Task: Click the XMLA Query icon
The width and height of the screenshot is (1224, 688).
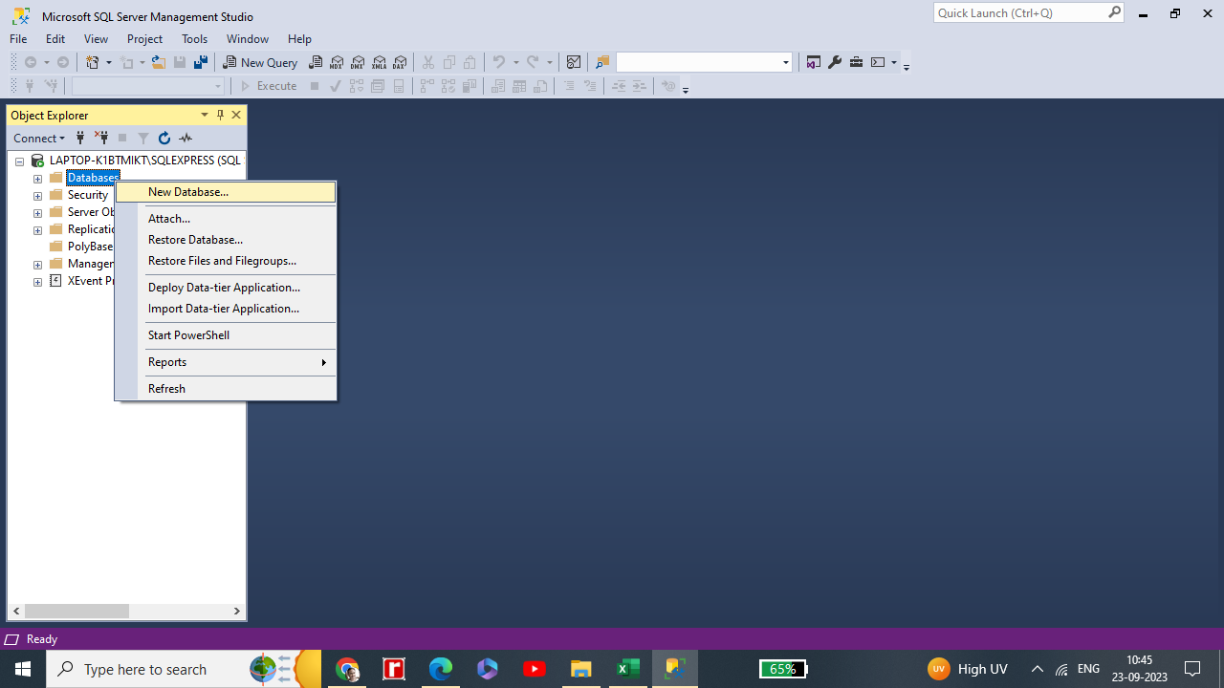Action: [379, 62]
